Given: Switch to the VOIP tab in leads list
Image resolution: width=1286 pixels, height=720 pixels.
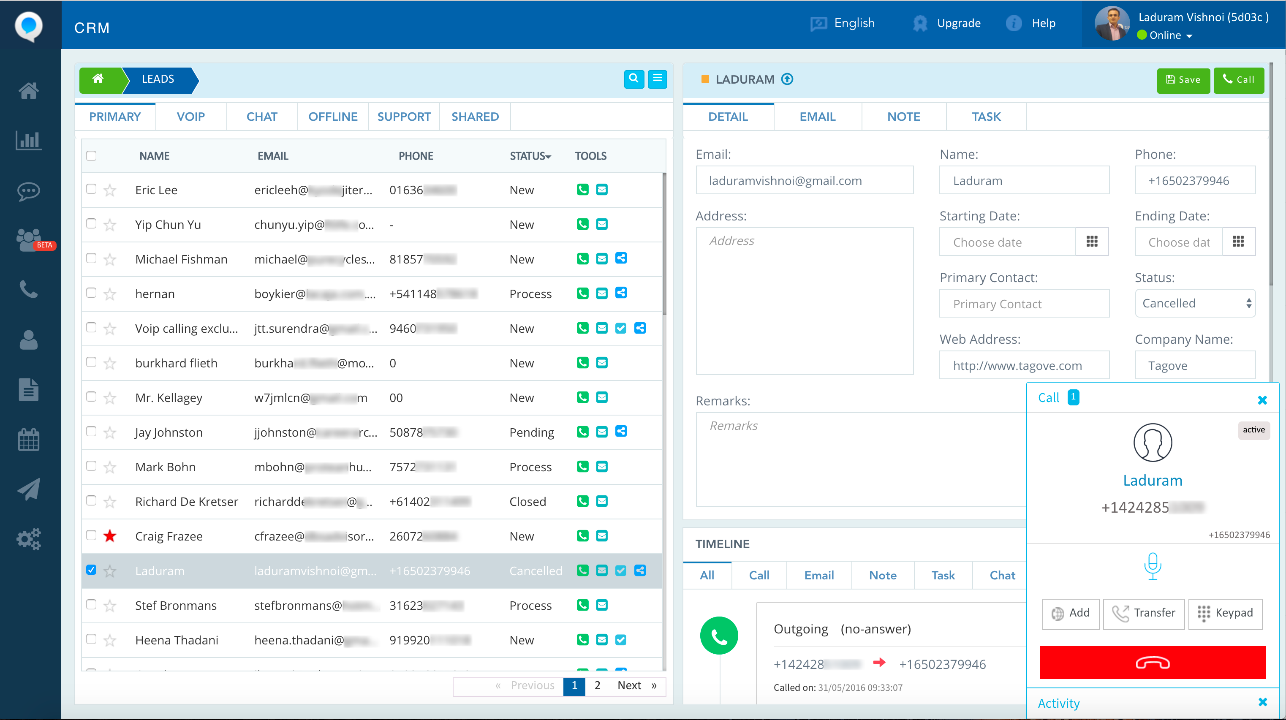Looking at the screenshot, I should click(x=190, y=116).
